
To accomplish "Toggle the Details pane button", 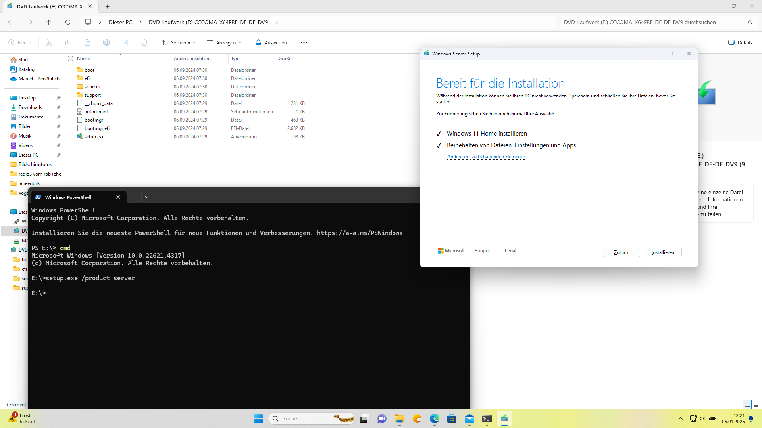I will pos(740,43).
